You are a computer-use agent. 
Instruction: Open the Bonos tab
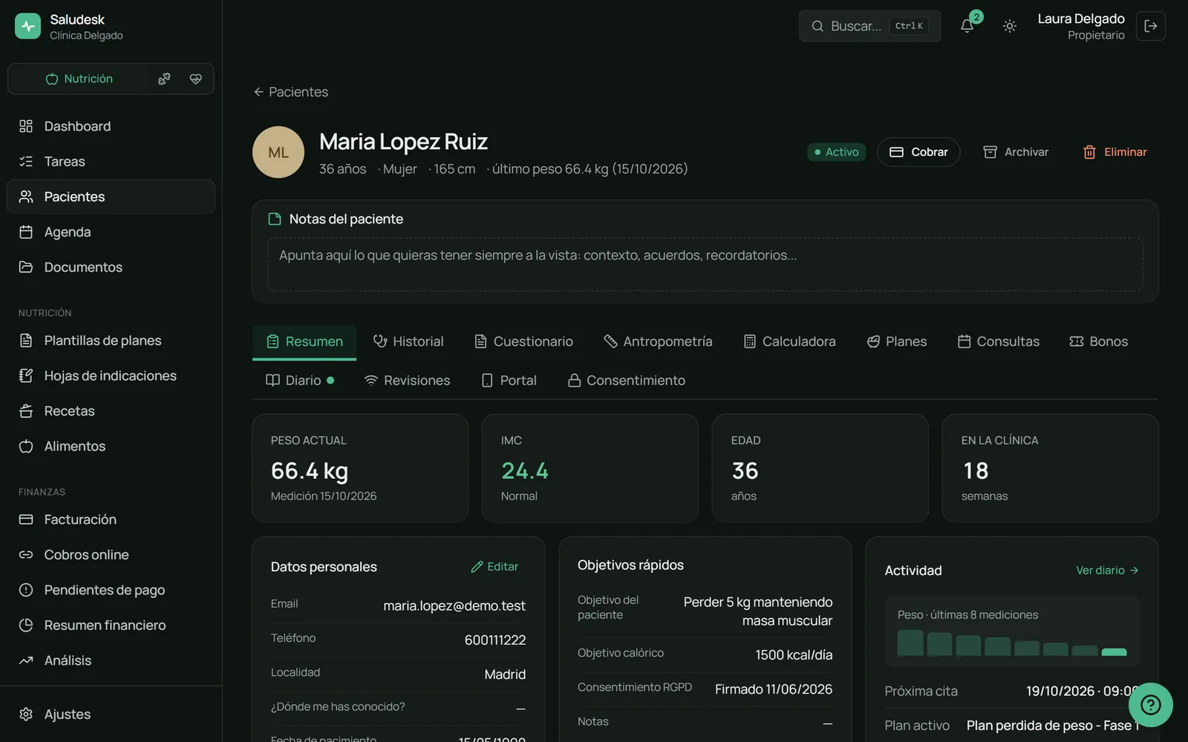(x=1098, y=341)
